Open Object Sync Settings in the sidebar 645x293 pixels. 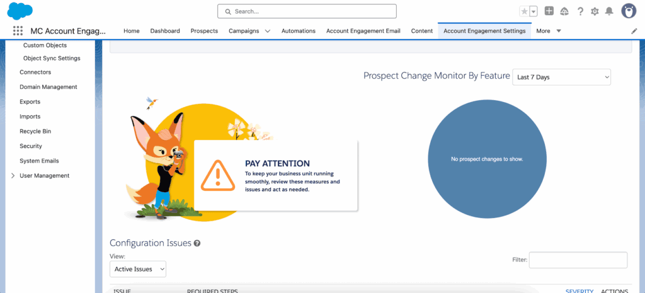[52, 59]
